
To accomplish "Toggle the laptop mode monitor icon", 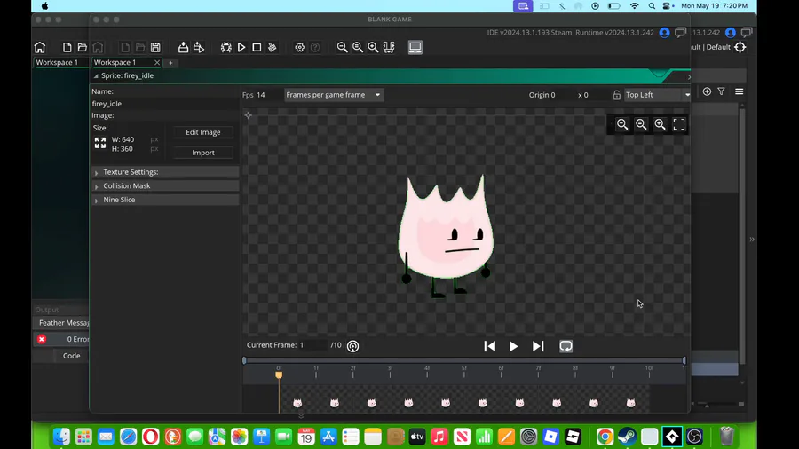I will [415, 47].
